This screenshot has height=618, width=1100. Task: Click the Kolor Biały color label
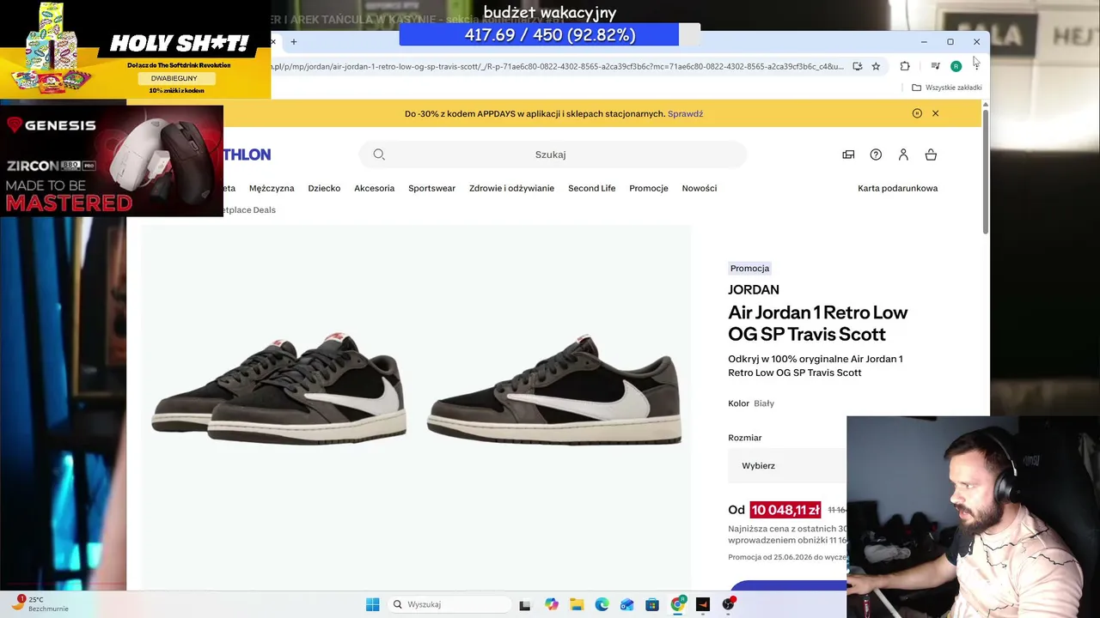(751, 403)
